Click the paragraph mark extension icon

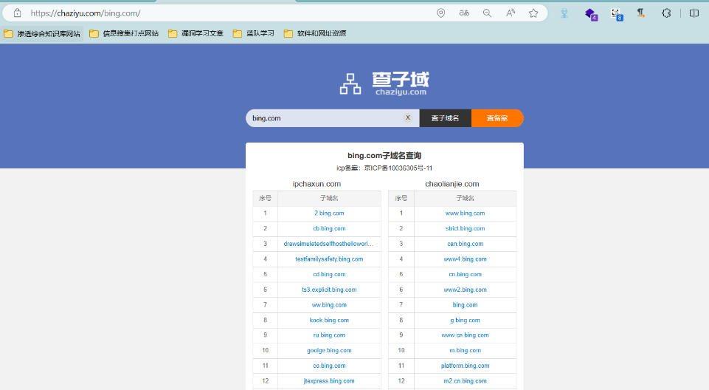point(640,13)
